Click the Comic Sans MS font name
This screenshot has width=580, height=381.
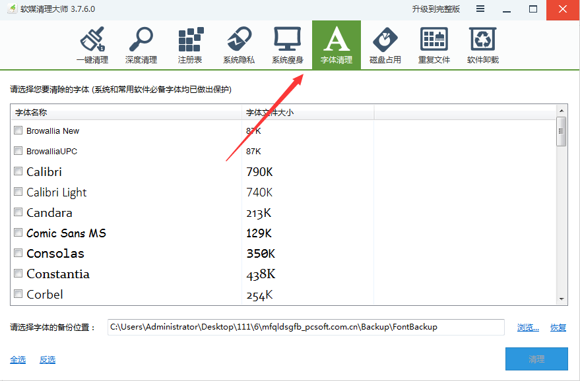pos(66,233)
